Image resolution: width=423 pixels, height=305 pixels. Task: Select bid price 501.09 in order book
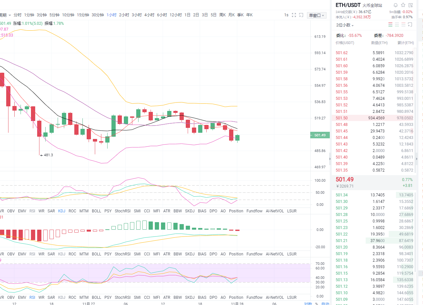click(x=342, y=299)
